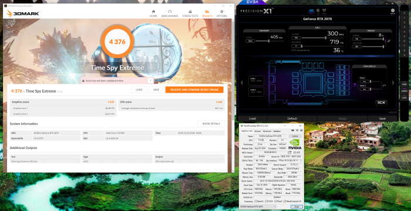This screenshot has width=411, height=211.
Task: Switch to the Sensors tab in GPU-Z
Action: [x=258, y=131]
